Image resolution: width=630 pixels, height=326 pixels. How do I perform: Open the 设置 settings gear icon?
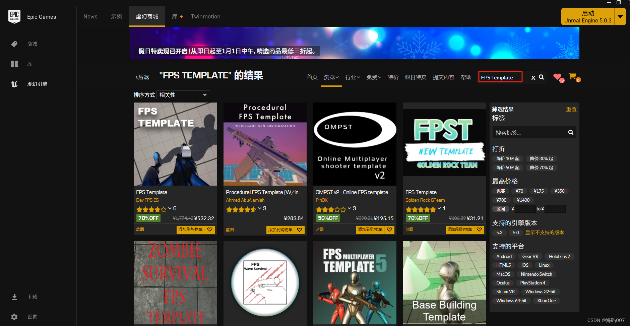[14, 317]
